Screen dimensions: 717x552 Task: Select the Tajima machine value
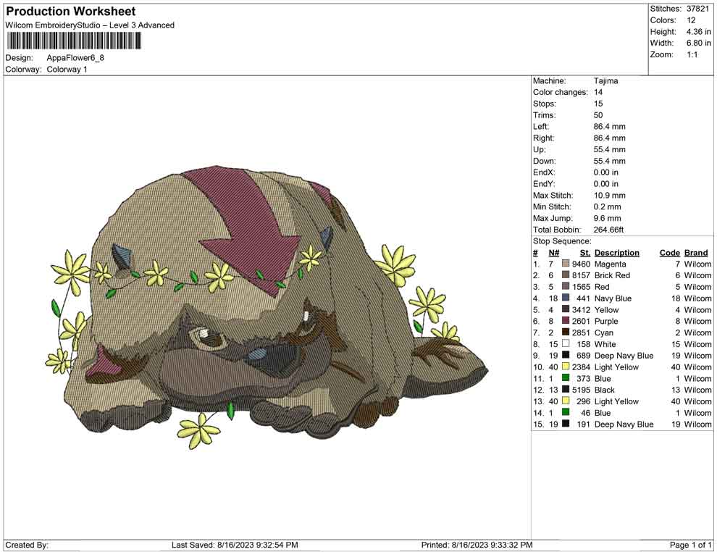pyautogui.click(x=605, y=81)
